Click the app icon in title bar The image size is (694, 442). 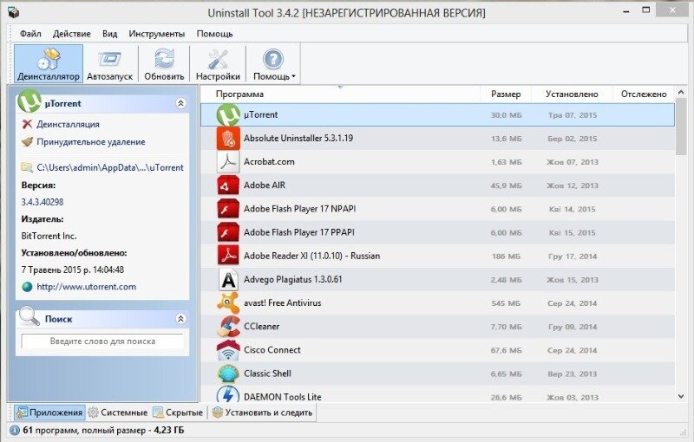[x=14, y=12]
